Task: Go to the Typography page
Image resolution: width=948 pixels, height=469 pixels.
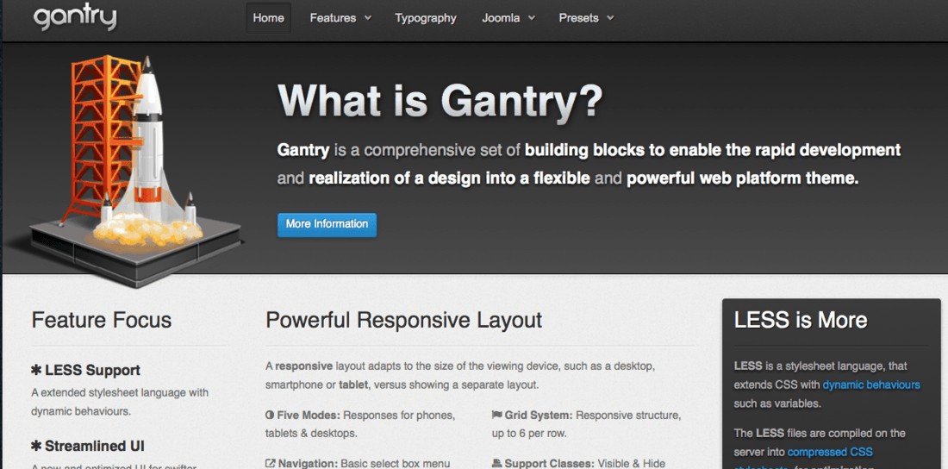Action: 426,18
